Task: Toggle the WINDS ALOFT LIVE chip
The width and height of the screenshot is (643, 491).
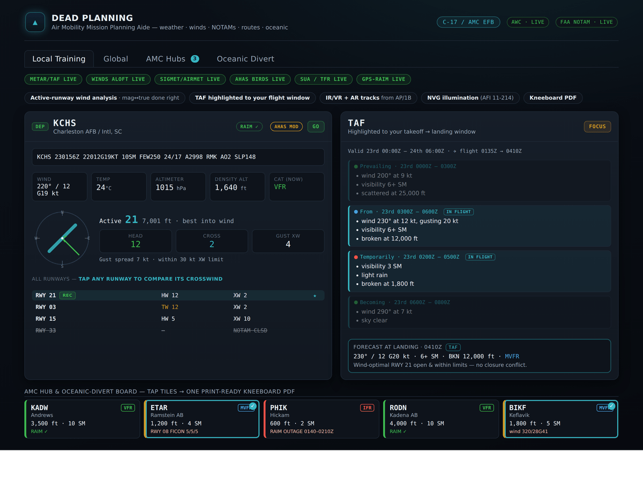Action: [118, 79]
